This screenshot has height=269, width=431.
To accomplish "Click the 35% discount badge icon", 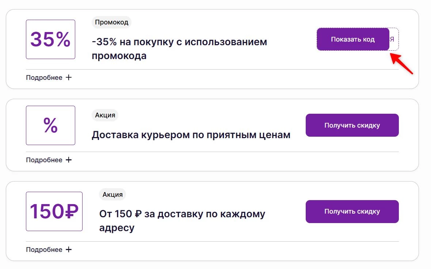I will pos(50,39).
